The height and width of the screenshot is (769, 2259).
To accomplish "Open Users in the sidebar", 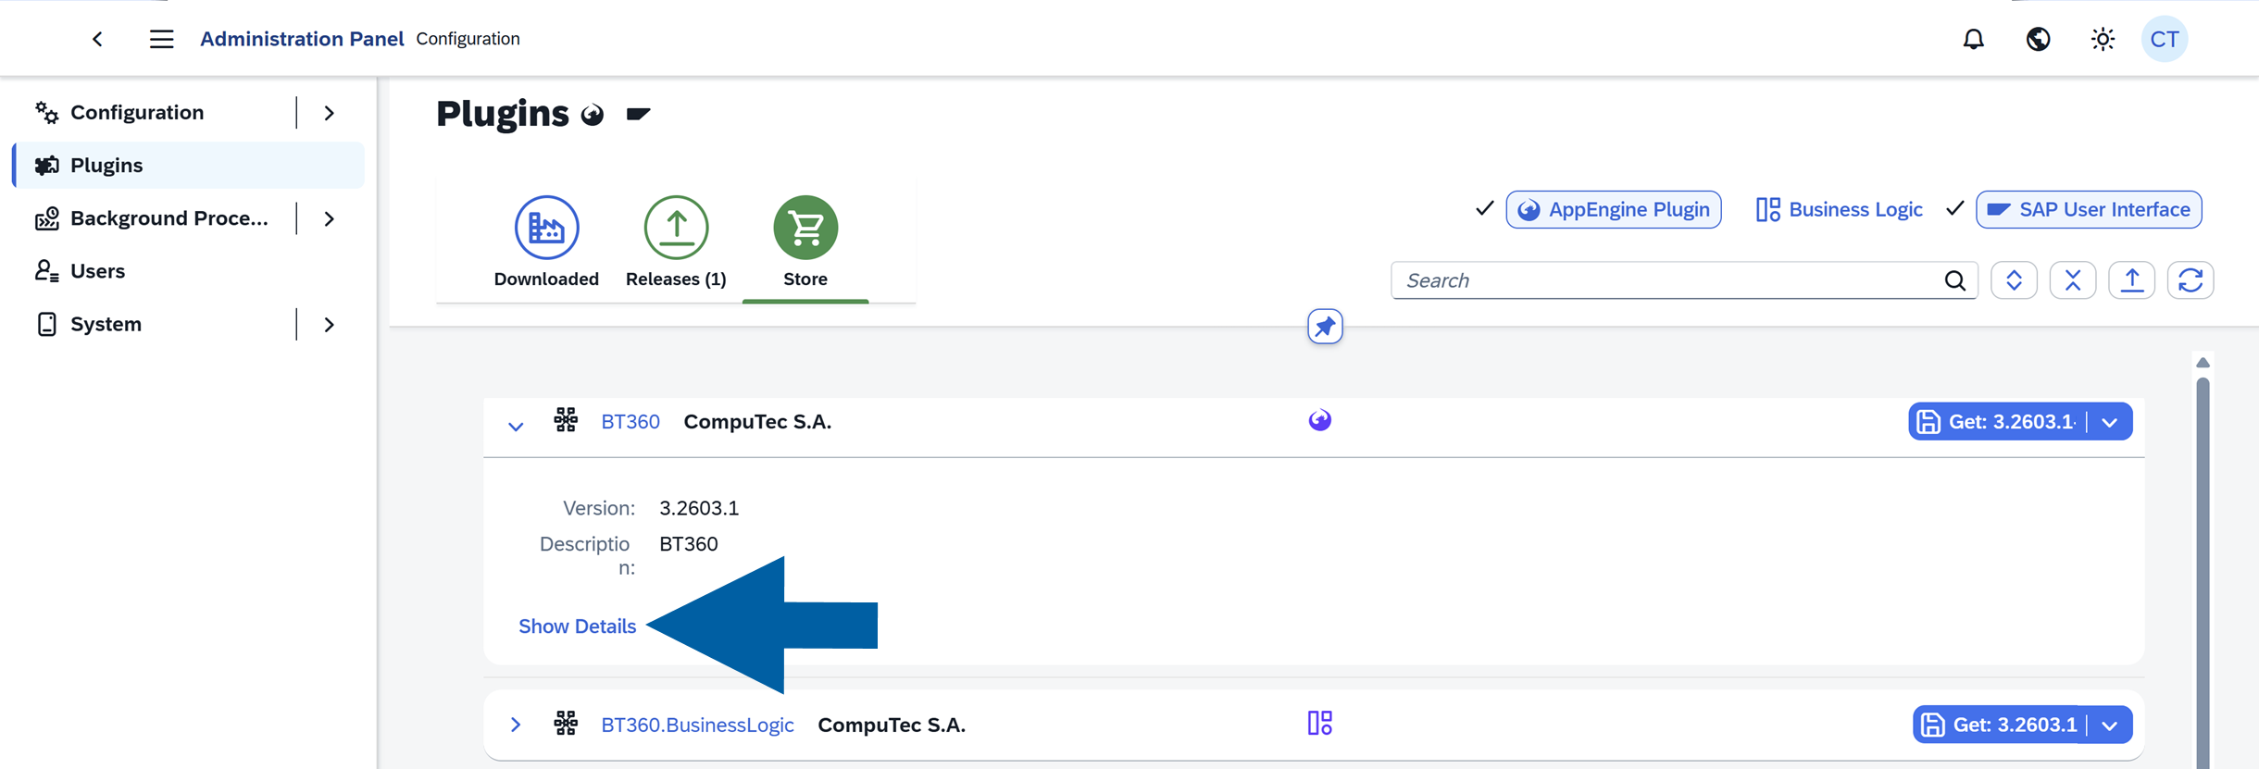I will click(97, 271).
